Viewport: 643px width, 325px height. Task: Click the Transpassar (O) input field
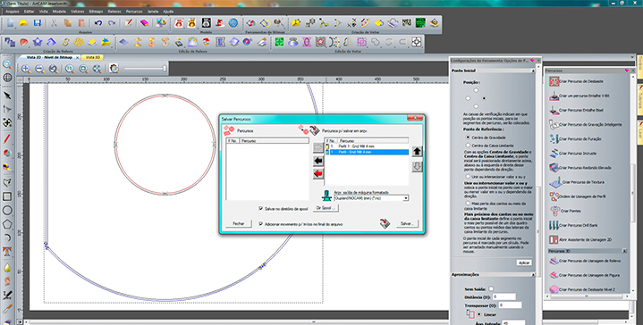[510, 305]
